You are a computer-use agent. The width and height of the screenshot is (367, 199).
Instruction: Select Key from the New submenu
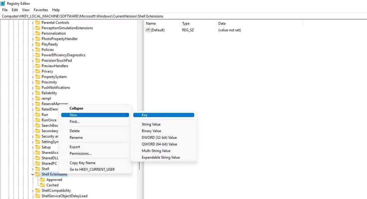(x=145, y=115)
